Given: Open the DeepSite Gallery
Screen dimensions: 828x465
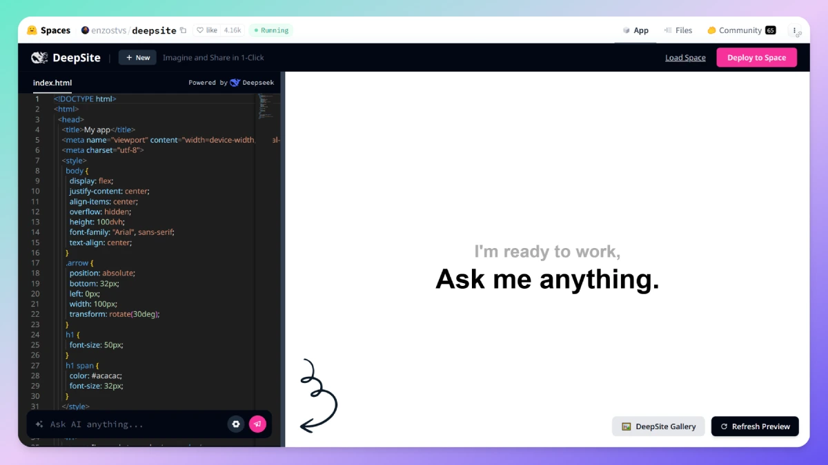Looking at the screenshot, I should [x=658, y=426].
